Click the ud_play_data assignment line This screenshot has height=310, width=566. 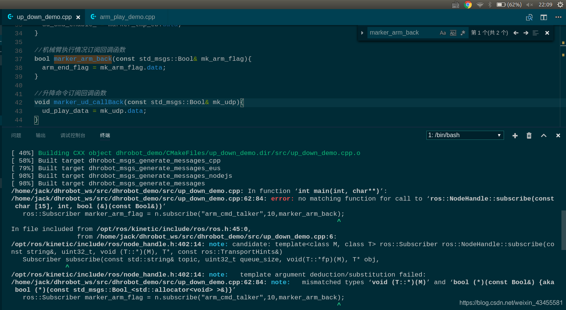point(94,111)
